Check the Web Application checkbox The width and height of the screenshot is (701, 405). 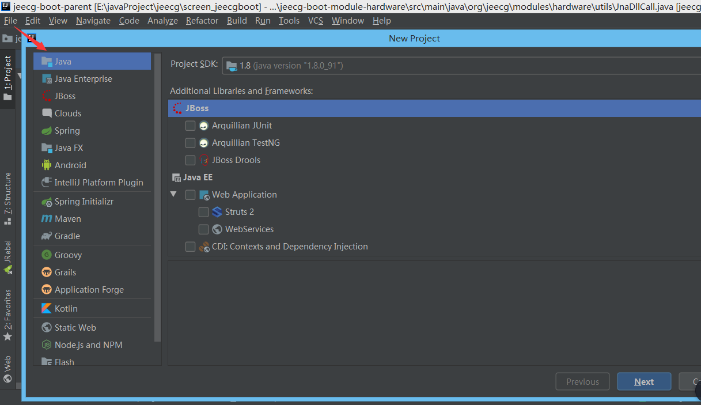pyautogui.click(x=190, y=194)
